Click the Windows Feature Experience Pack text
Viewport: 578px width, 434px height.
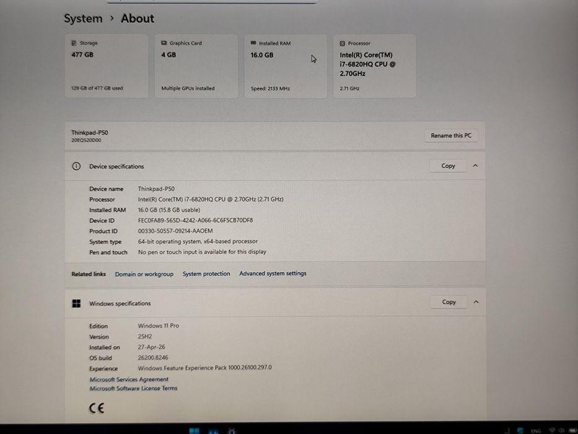(204, 368)
